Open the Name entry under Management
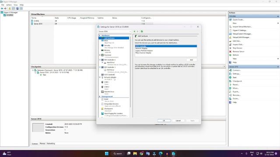This screenshot has height=157, width=280. (106, 99)
